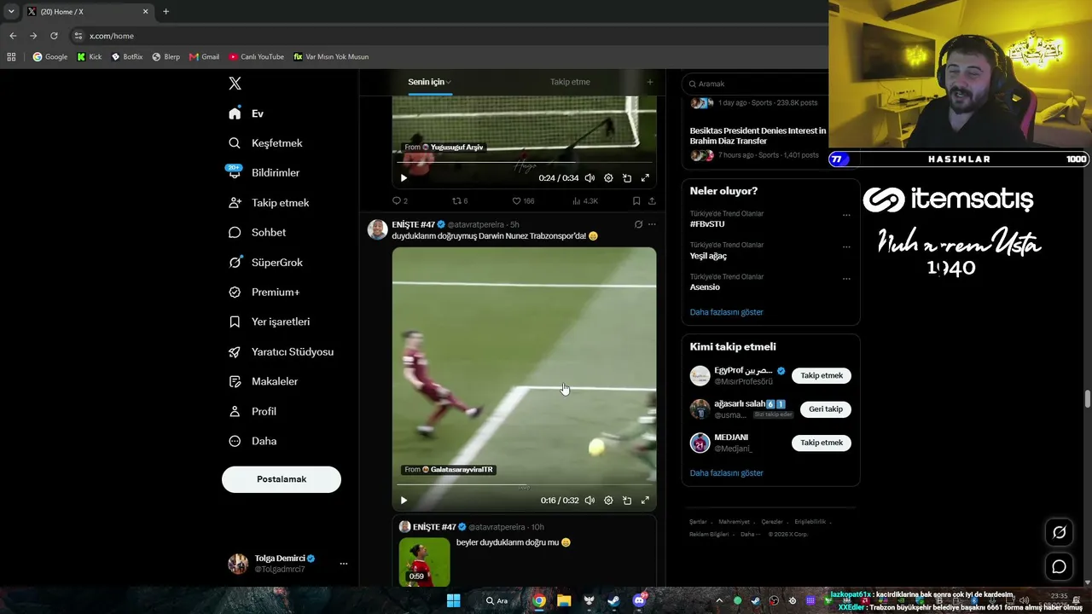
Task: Switch to the Takip etme tab
Action: pos(570,82)
